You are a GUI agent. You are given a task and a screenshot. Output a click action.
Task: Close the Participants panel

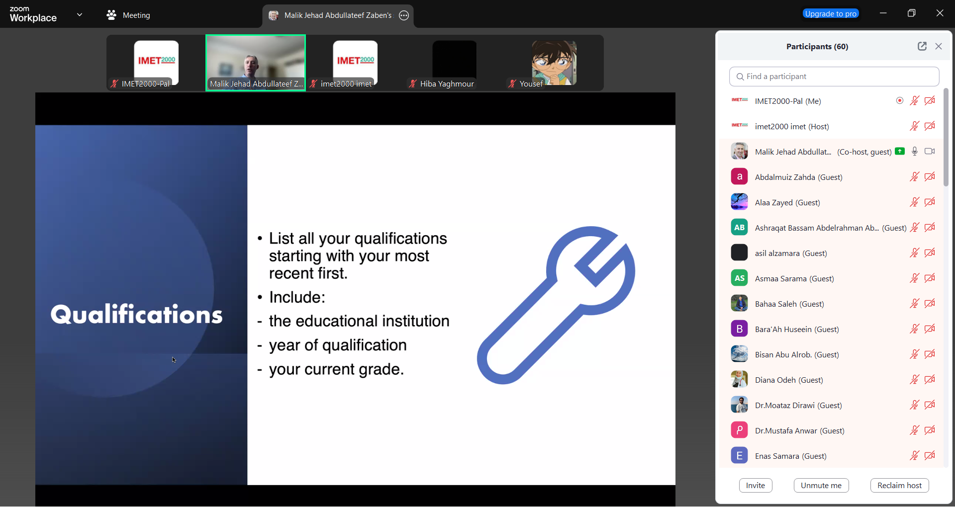(x=939, y=46)
